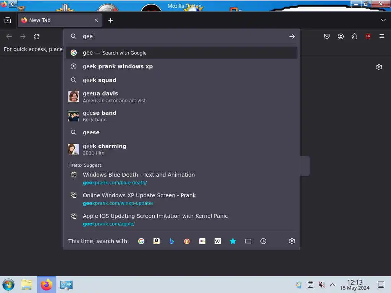391x293 pixels.
Task: Click the Go arrow in address bar
Action: tap(292, 37)
